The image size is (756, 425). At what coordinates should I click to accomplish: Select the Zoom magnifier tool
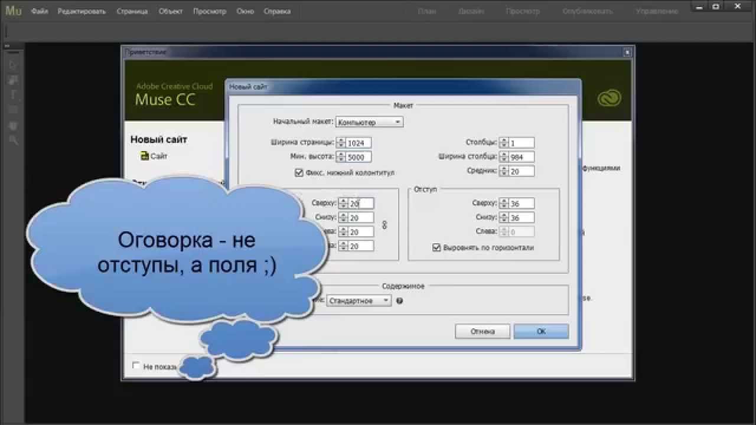pyautogui.click(x=13, y=140)
